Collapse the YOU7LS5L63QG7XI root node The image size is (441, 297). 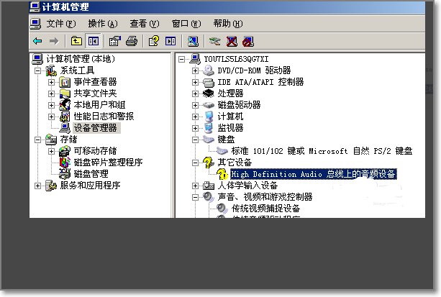[x=182, y=59]
